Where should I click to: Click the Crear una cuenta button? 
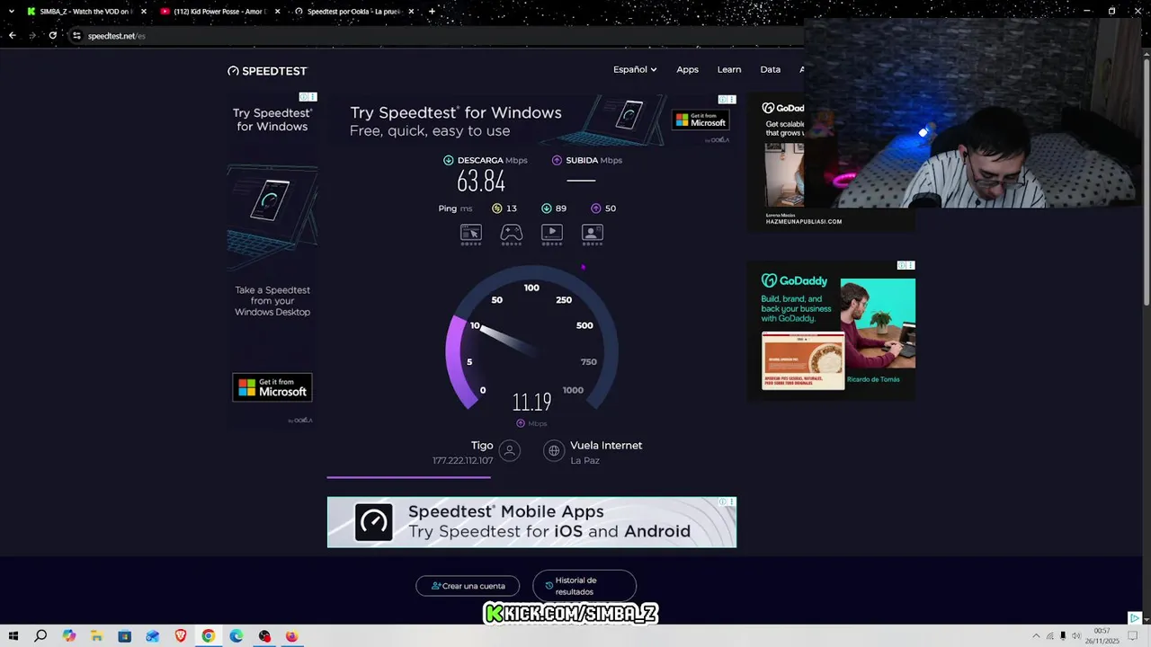coord(468,586)
